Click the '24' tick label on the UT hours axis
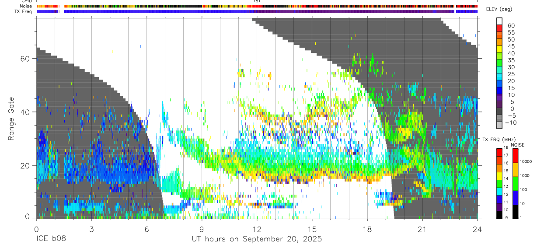Viewport: 537px width, 248px height. click(478, 228)
